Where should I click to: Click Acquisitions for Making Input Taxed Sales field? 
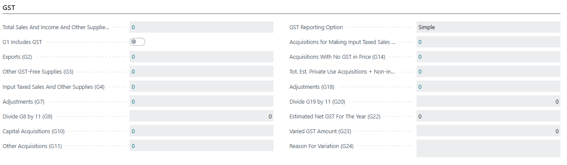click(488, 42)
